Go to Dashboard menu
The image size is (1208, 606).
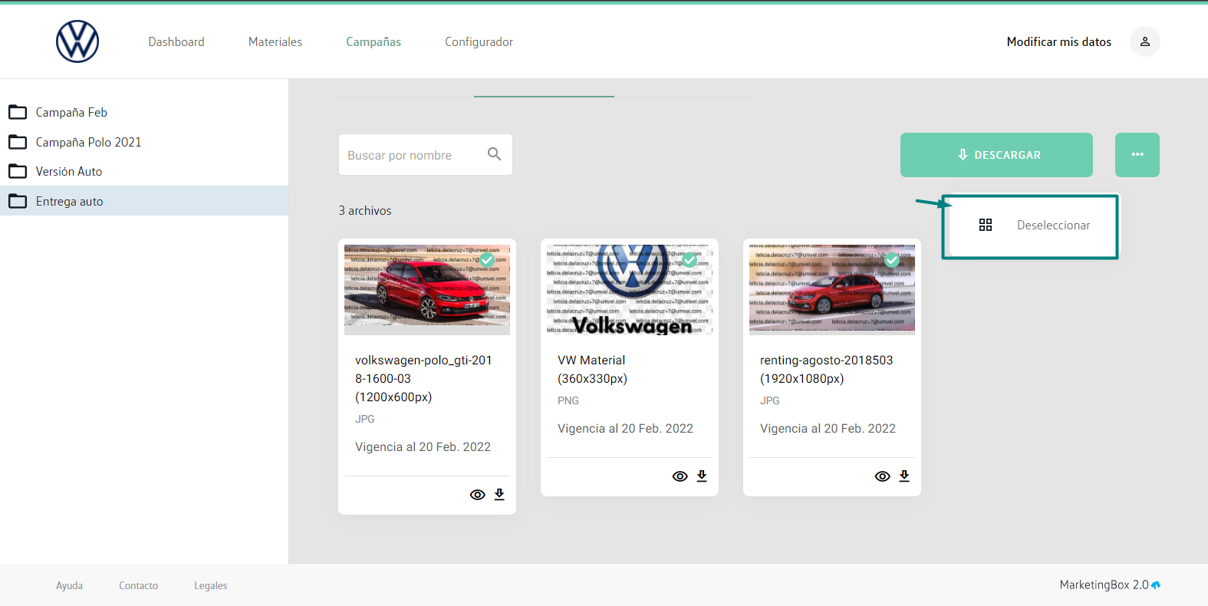coord(176,41)
